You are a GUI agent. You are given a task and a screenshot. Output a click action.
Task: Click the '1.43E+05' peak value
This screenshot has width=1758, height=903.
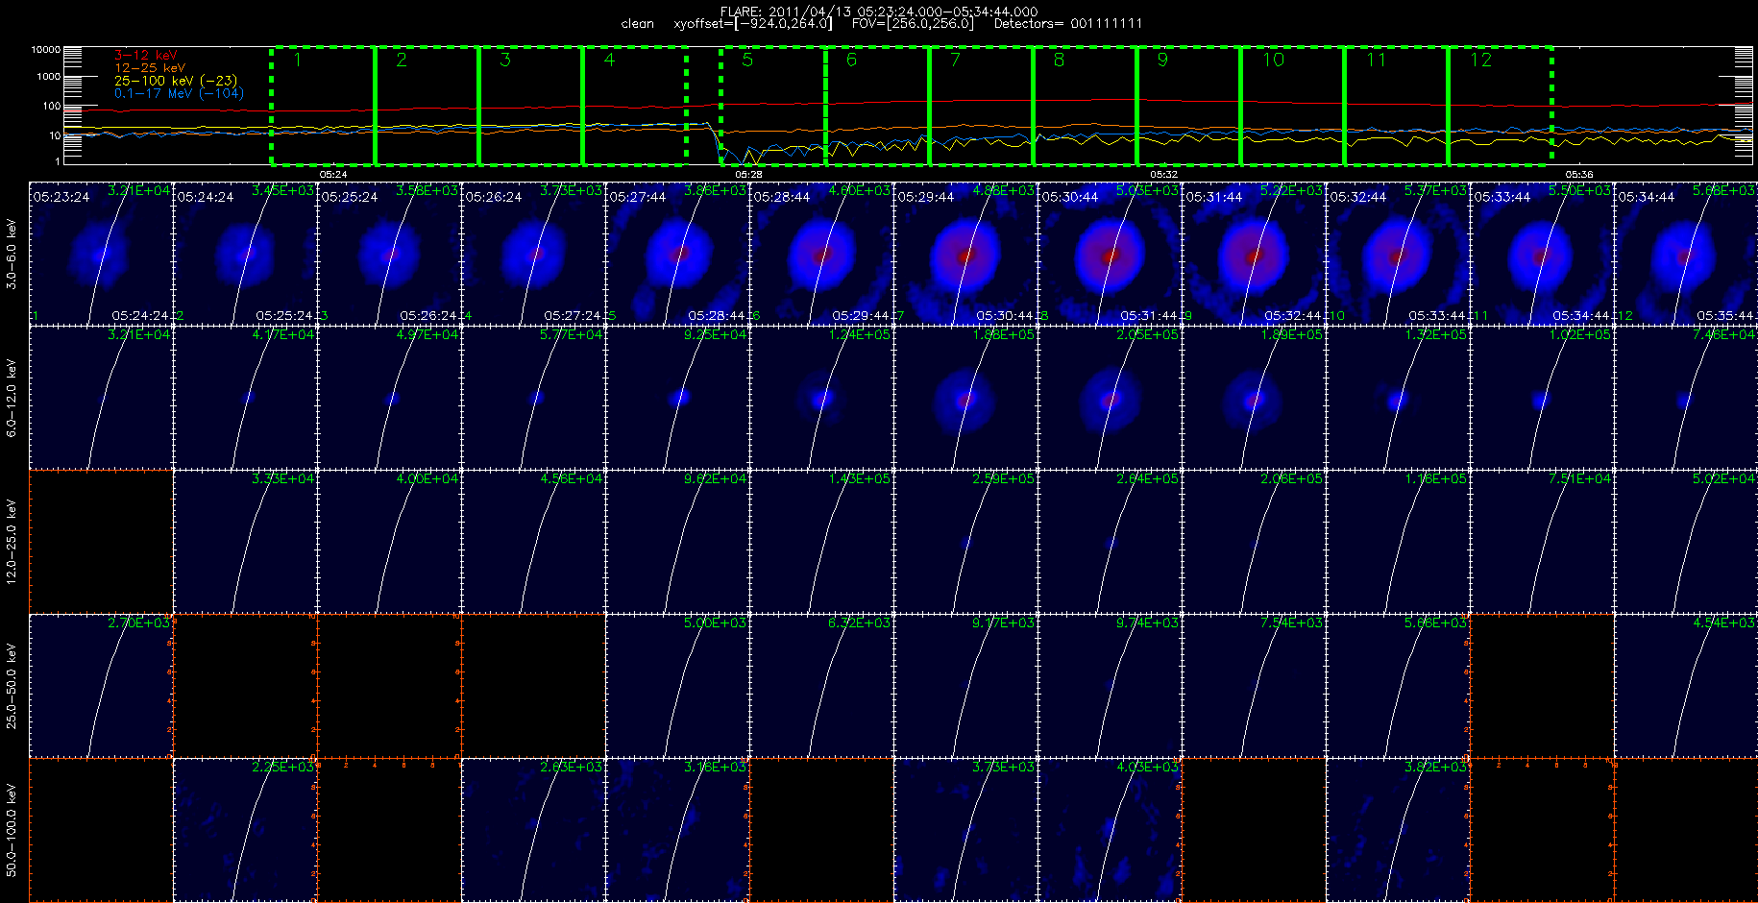tap(860, 479)
